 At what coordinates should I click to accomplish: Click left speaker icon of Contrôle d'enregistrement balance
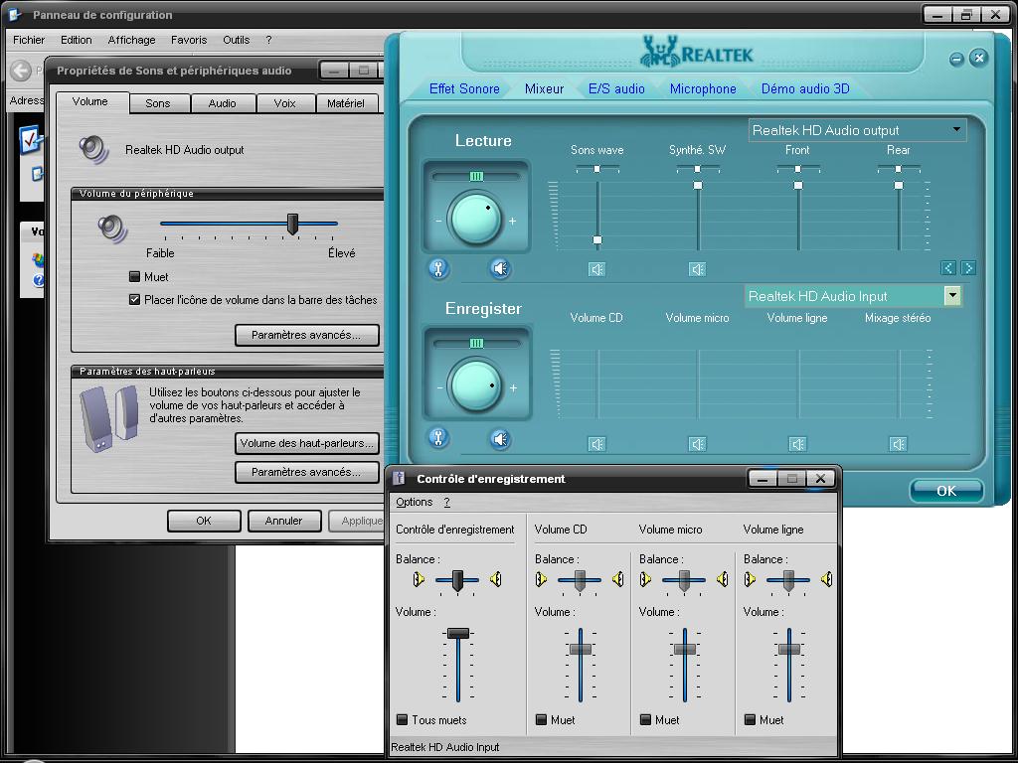click(x=419, y=579)
